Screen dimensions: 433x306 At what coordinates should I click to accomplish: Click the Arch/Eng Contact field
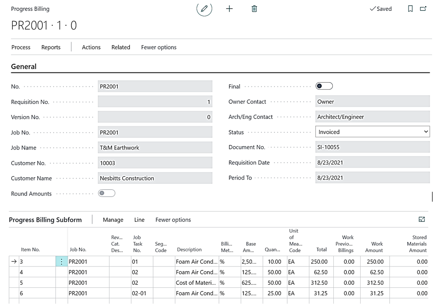pos(372,117)
